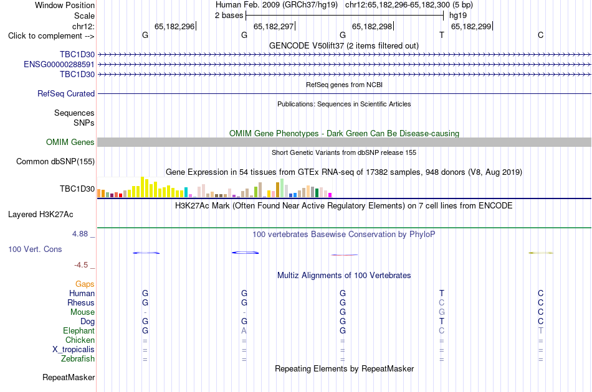Click the TBC1D30 label beside the GTEx chart
Viewport: 592px width, 392px height.
77,189
